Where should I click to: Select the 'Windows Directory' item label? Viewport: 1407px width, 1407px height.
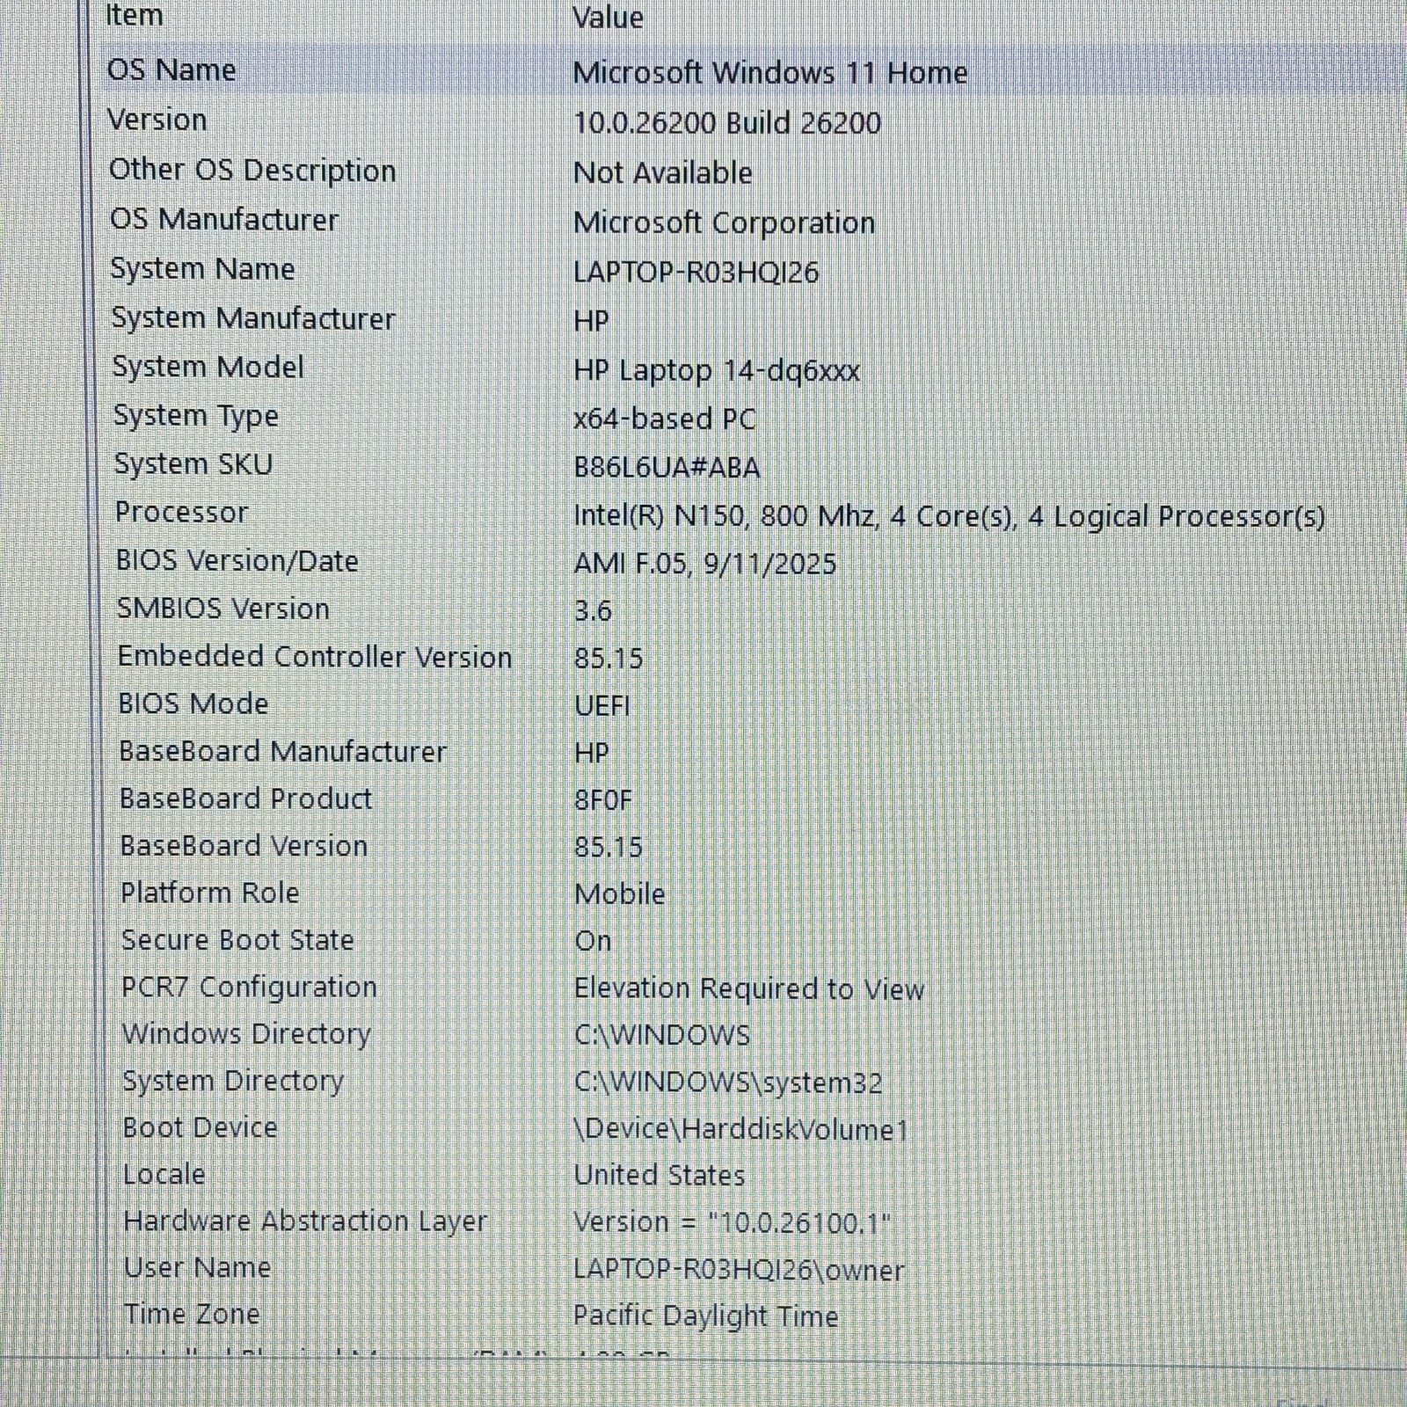click(247, 1033)
